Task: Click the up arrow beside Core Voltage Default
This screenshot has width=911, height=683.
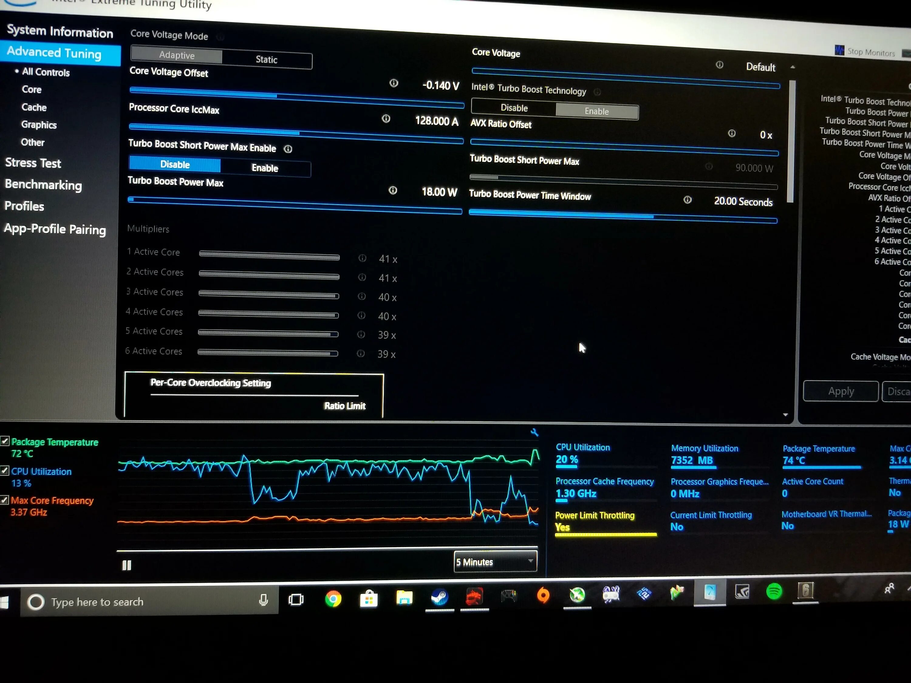Action: 792,67
